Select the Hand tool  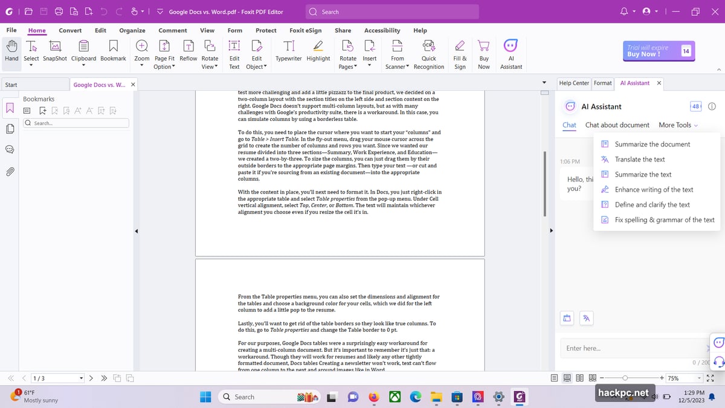pos(11,51)
